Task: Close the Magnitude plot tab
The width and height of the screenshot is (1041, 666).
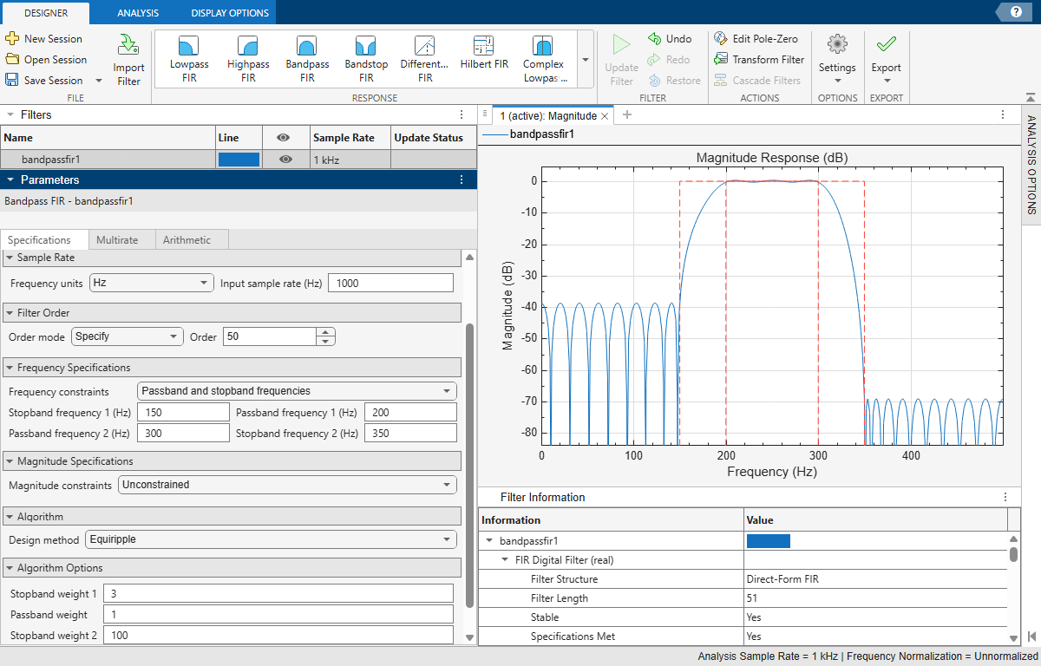Action: [606, 115]
